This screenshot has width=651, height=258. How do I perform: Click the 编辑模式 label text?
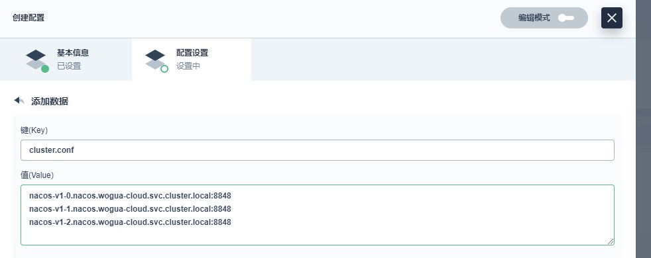point(534,18)
